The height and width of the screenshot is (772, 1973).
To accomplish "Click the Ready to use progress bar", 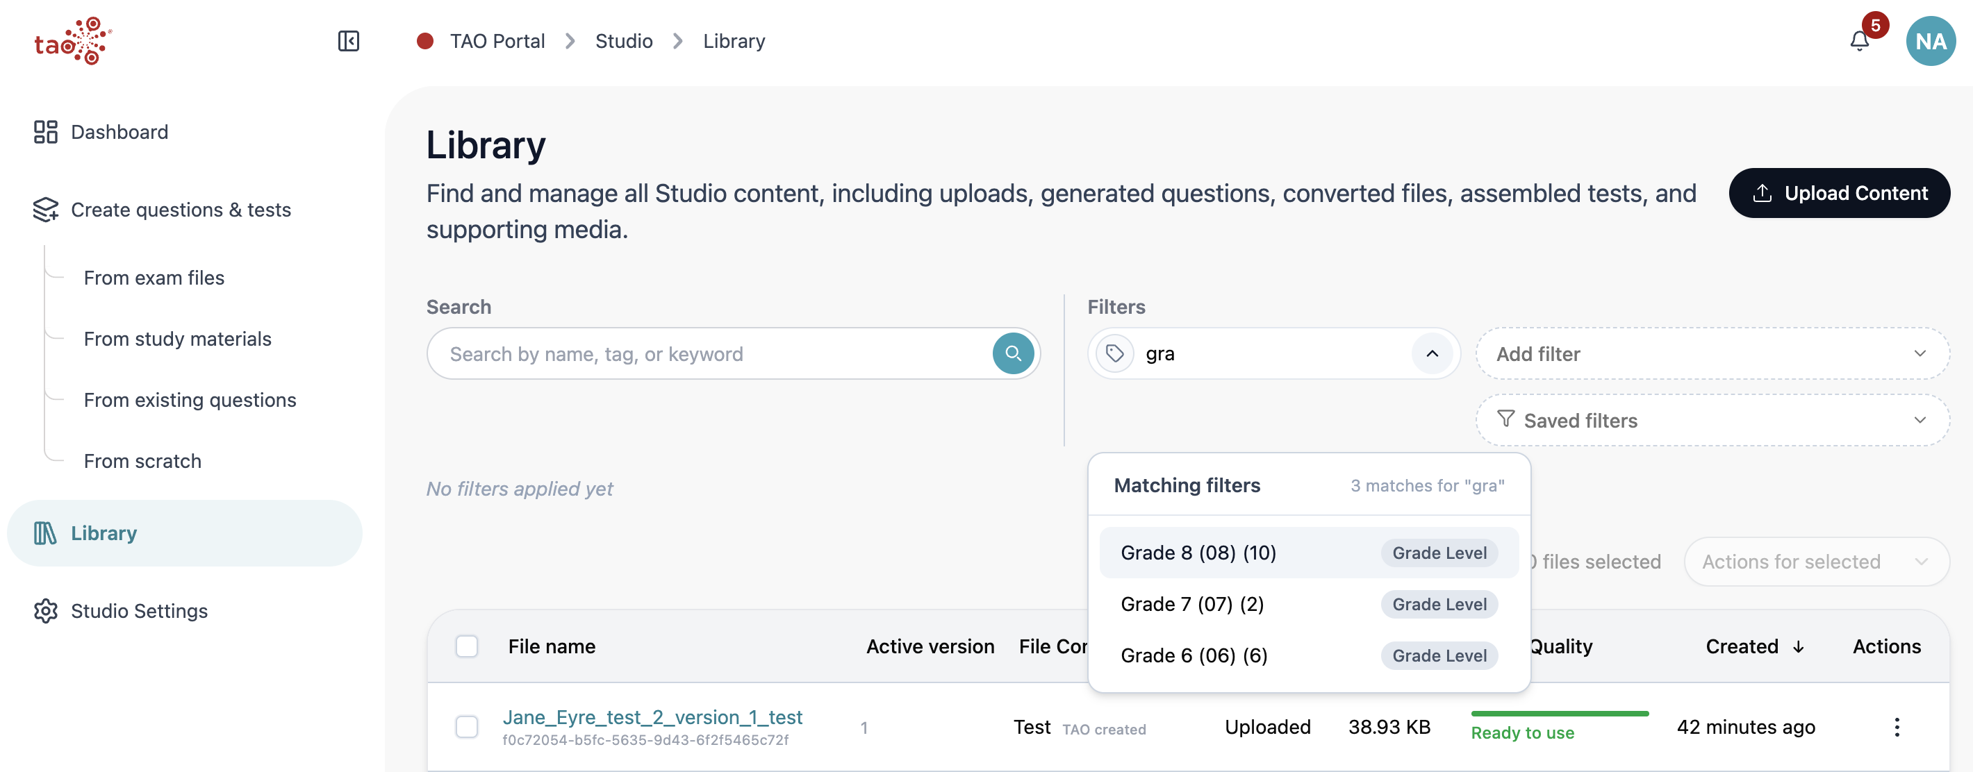I will (1560, 713).
